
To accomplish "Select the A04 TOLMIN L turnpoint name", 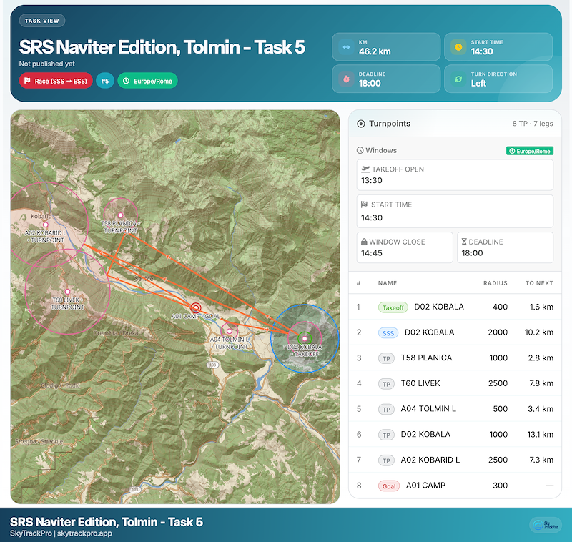I will [428, 409].
